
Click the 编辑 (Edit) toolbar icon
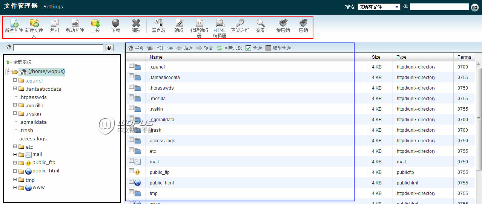click(x=179, y=23)
